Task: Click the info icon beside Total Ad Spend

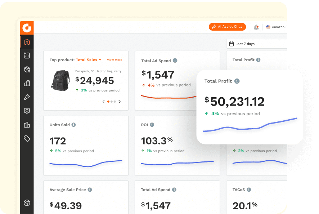Action: coord(175,61)
